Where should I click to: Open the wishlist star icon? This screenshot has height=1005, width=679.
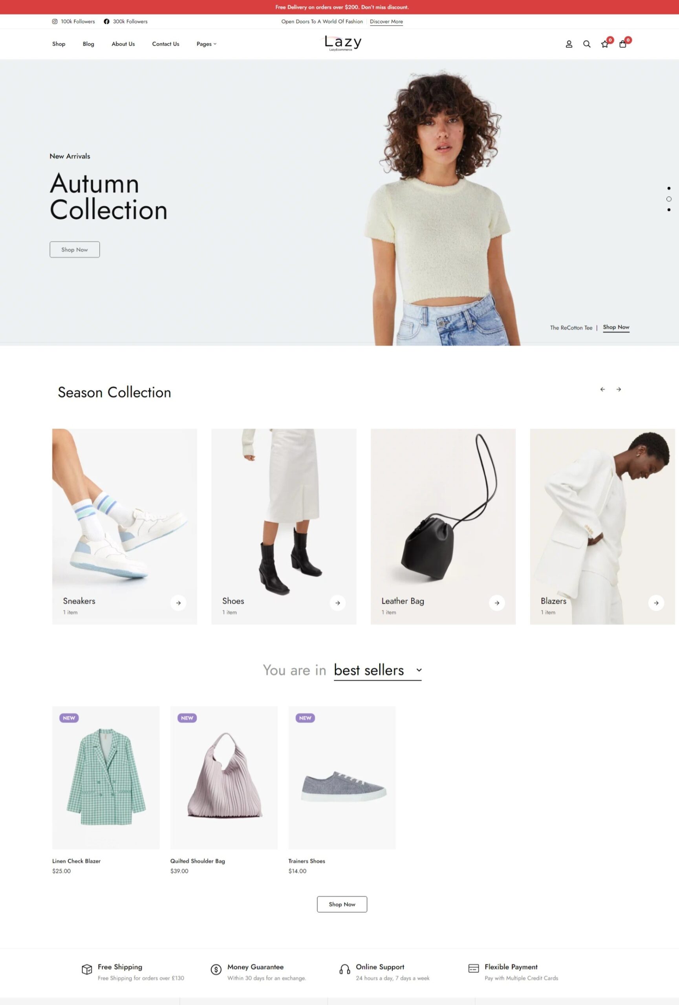pos(605,44)
